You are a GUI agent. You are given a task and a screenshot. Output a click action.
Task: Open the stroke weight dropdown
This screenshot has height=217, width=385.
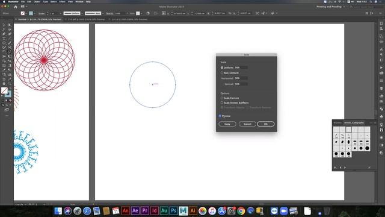click(60, 13)
